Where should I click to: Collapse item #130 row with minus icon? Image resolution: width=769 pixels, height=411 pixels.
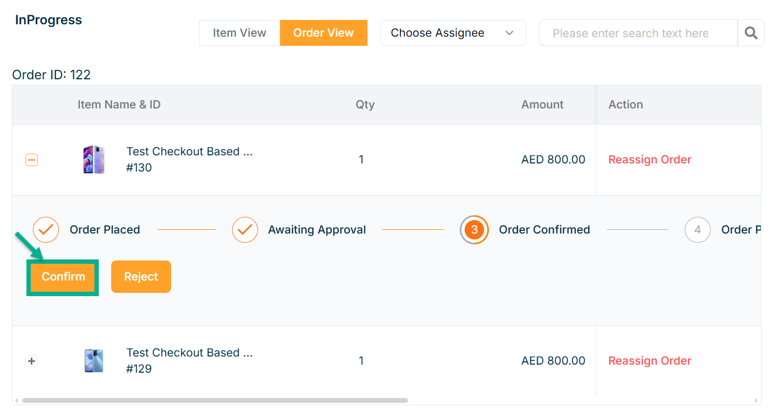(x=32, y=160)
